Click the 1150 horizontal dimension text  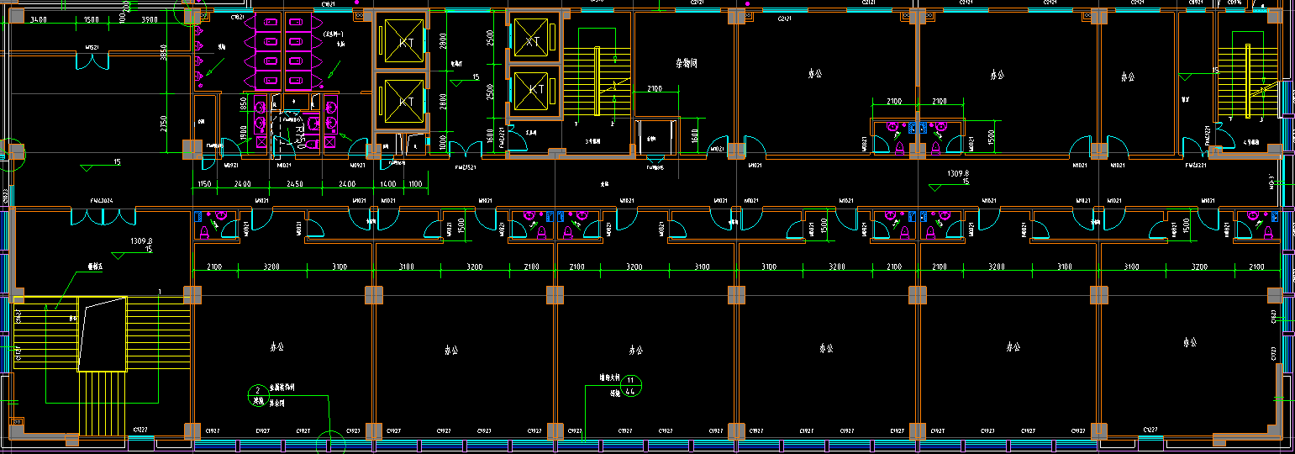(203, 183)
